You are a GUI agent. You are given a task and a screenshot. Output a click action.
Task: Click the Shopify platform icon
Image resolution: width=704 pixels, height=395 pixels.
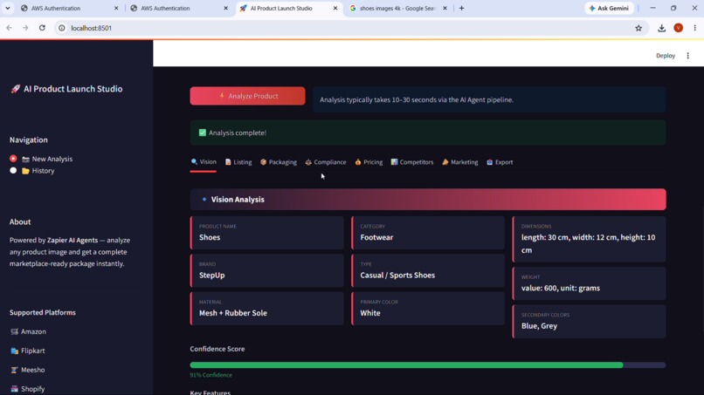click(14, 389)
